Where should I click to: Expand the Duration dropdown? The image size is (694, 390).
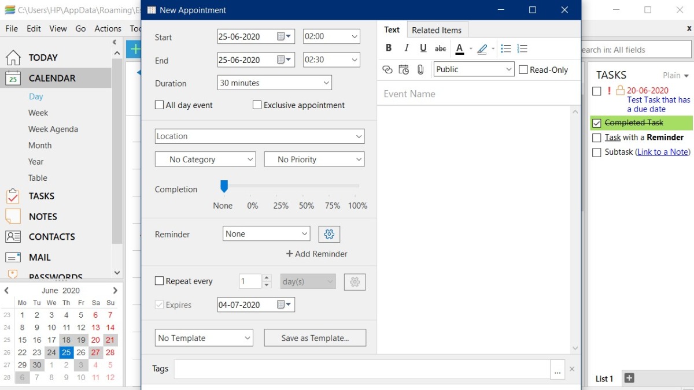coord(275,83)
